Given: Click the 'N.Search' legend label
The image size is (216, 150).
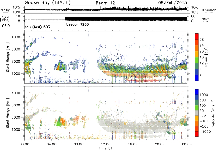Looking at the screenshot, I should point(208,10).
